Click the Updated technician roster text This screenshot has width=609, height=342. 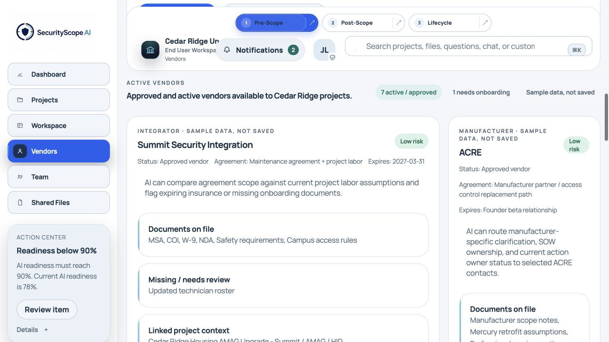point(191,291)
